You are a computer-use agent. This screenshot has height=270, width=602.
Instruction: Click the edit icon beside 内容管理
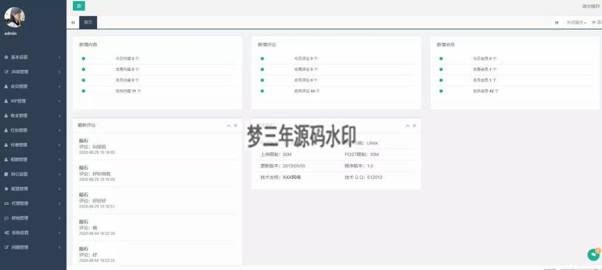pos(6,72)
